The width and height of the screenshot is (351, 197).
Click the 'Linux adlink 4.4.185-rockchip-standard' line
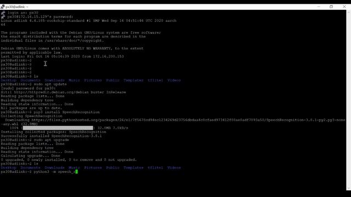[x=88, y=21]
